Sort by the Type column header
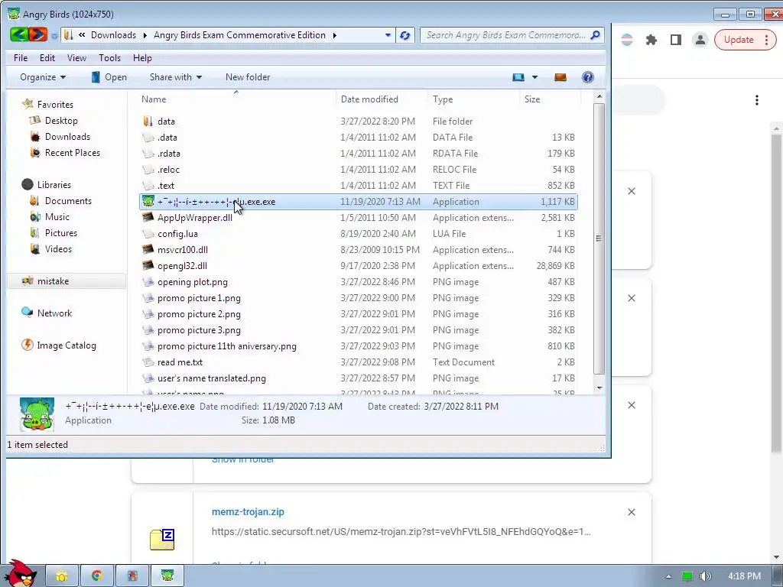The image size is (783, 587). [x=473, y=99]
